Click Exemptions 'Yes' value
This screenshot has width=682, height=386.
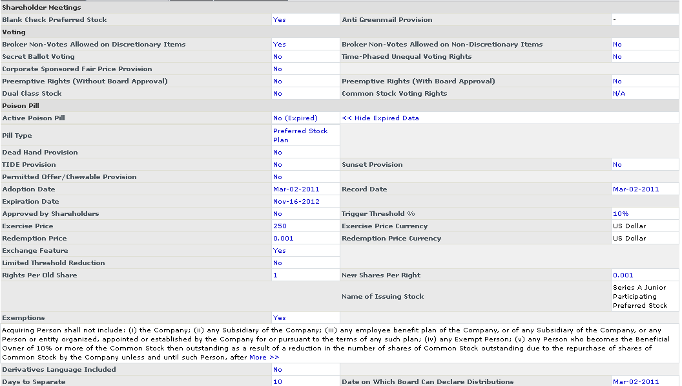click(279, 318)
